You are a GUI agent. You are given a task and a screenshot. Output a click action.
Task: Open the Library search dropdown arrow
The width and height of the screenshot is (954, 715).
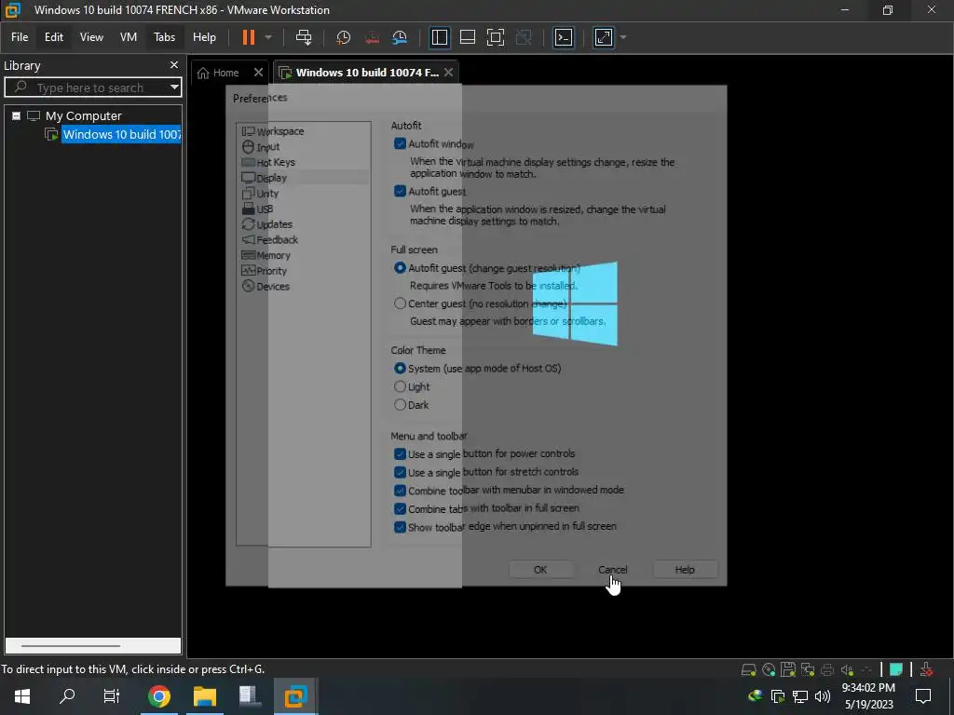[174, 87]
